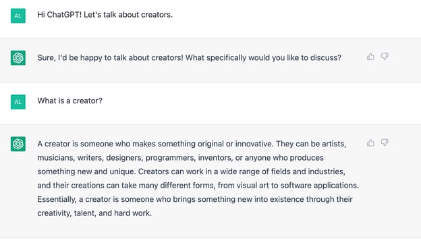Image resolution: width=421 pixels, height=245 pixels.
Task: Click the phrase "something new and unique"
Action: [86, 171]
